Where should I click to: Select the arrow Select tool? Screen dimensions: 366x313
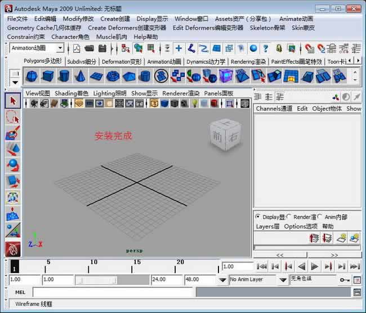point(13,101)
